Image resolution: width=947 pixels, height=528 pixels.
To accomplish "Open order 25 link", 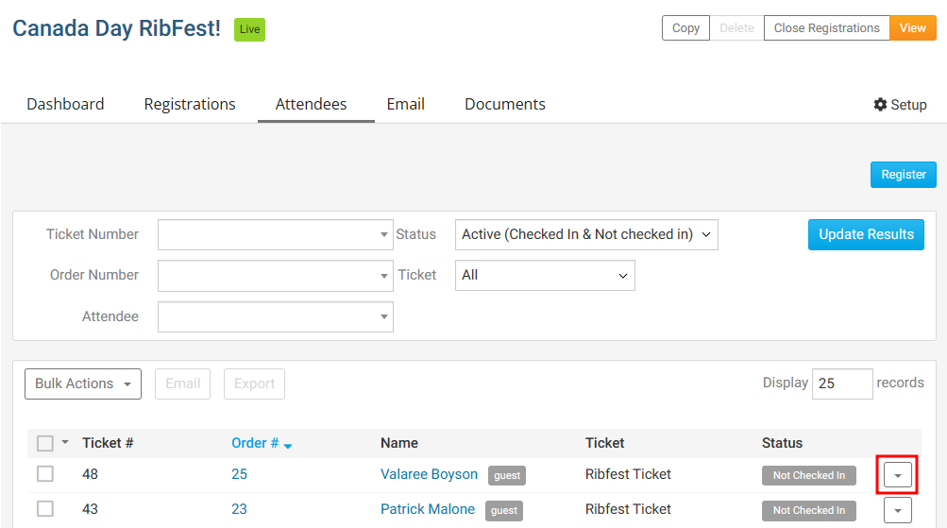I will [239, 474].
